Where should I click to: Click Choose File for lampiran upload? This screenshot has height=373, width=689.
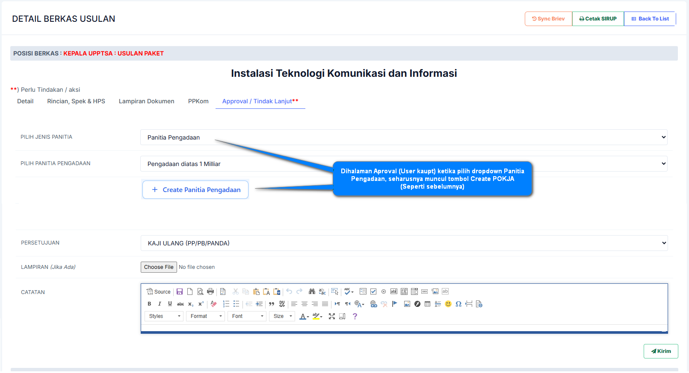[159, 267]
